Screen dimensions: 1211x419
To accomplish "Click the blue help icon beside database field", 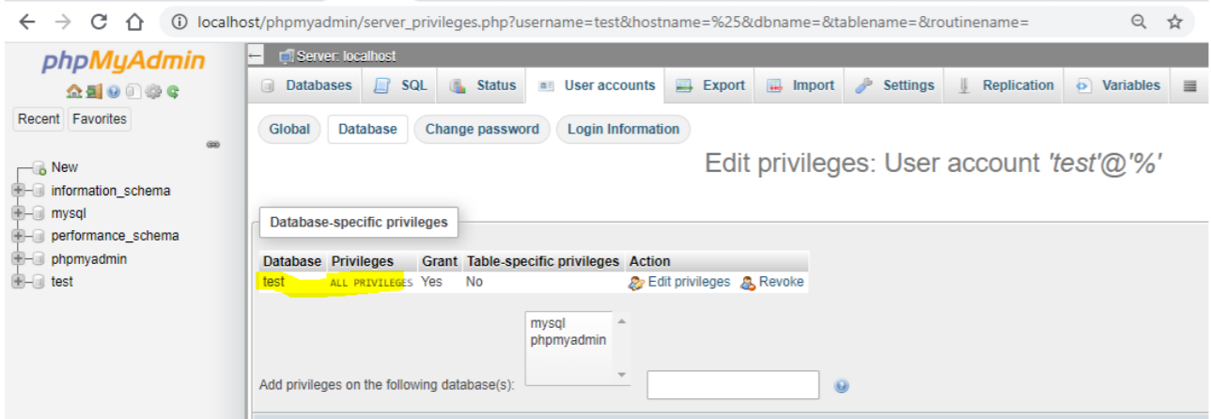I will click(x=842, y=386).
